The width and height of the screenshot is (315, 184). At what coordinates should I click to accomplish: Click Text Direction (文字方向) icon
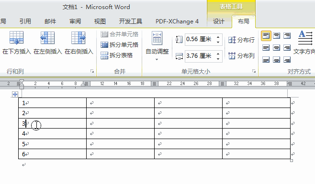pos(305,38)
